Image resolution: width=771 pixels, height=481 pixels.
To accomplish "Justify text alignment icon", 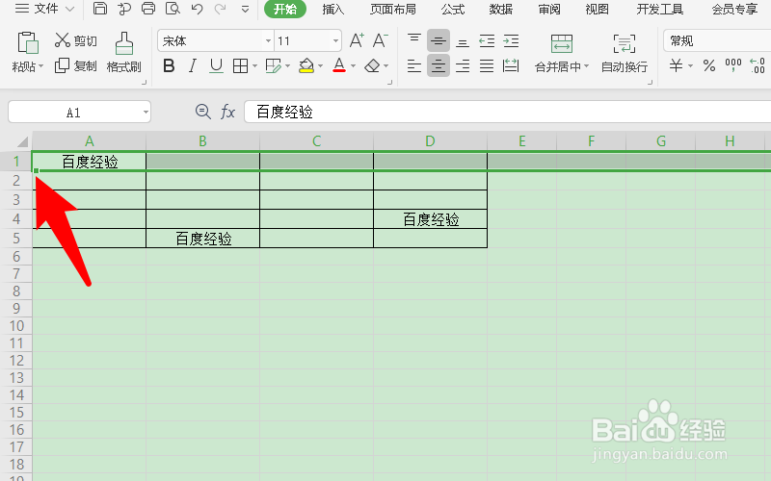I will pyautogui.click(x=487, y=65).
